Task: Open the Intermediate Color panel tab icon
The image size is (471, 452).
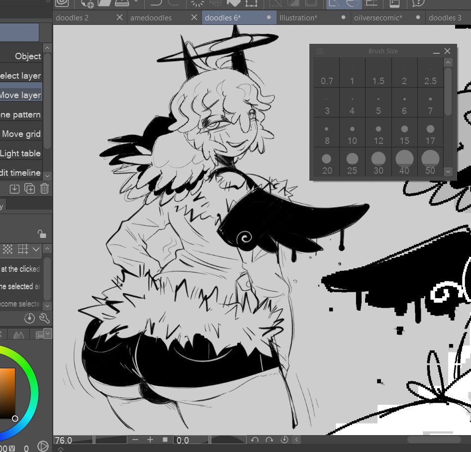Action: (18, 335)
